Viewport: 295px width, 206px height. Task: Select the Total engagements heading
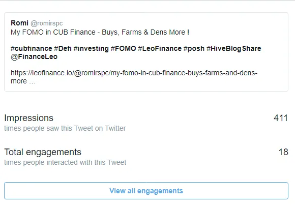(43, 152)
